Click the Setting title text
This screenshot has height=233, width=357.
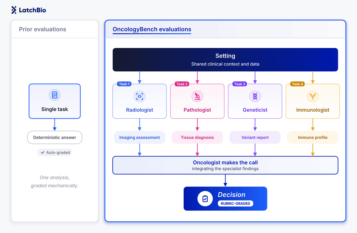225,56
